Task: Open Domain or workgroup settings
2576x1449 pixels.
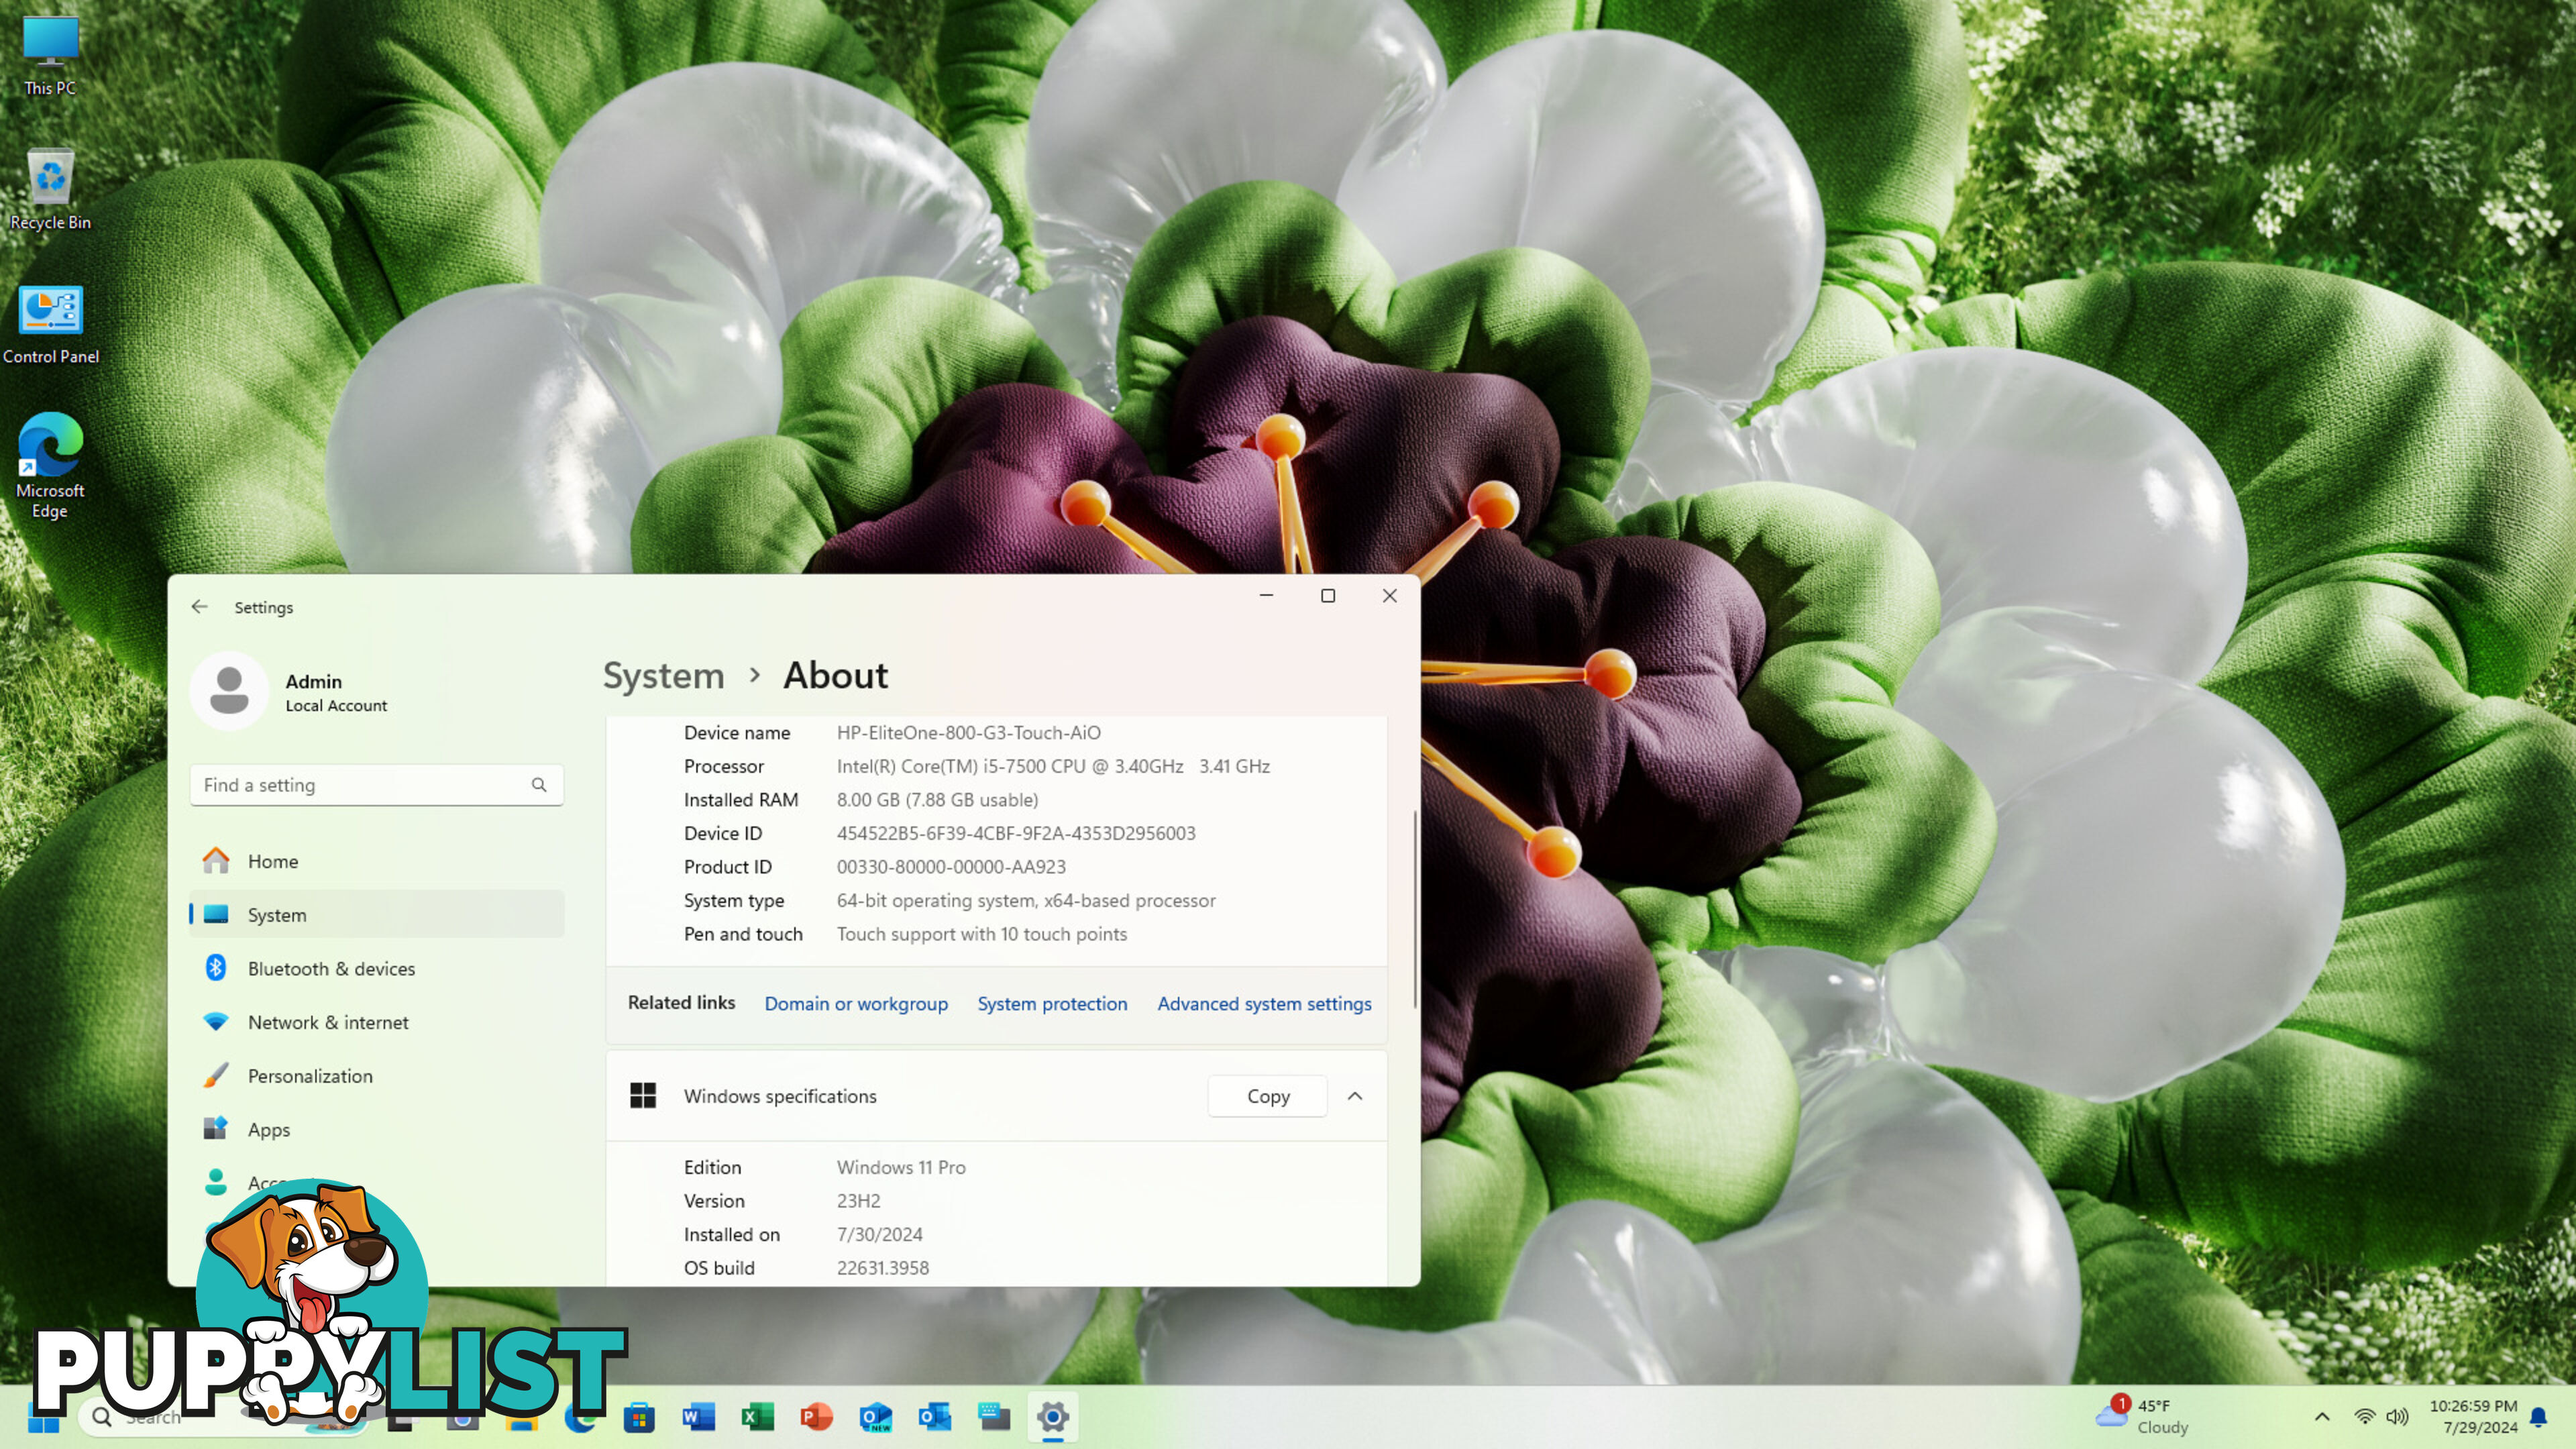Action: tap(855, 1003)
